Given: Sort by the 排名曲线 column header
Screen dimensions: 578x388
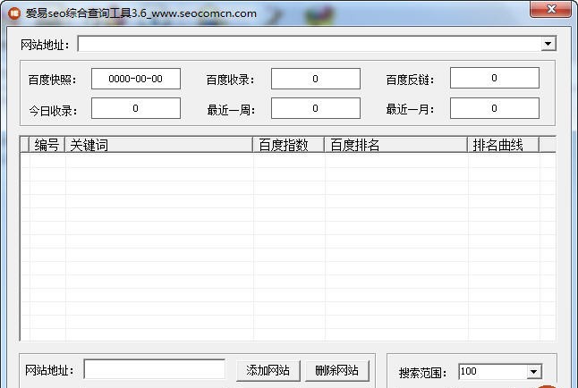Looking at the screenshot, I should 503,145.
